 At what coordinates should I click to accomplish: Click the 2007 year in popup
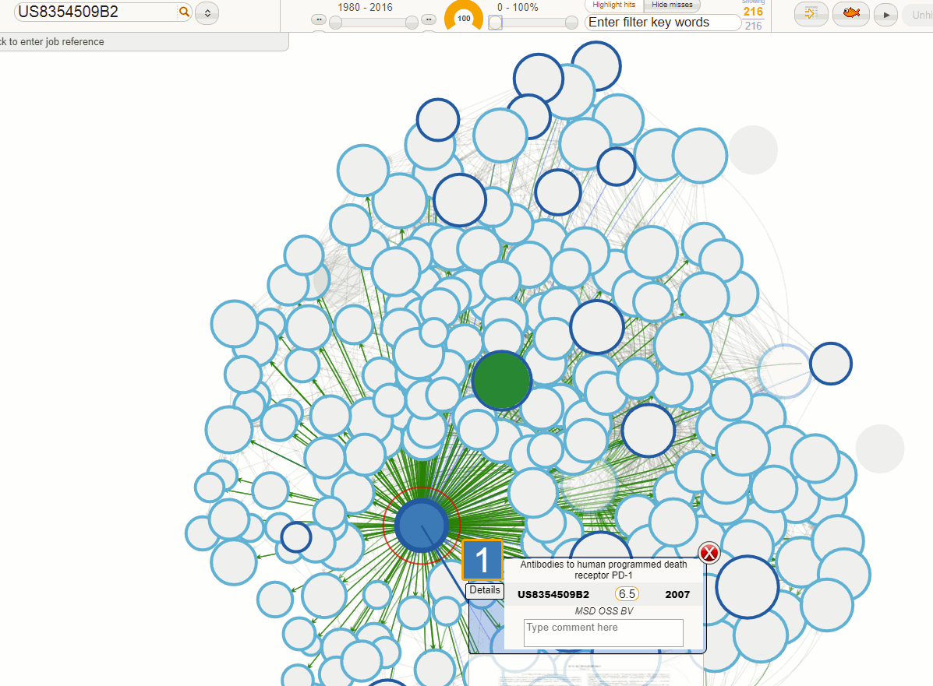(x=677, y=594)
